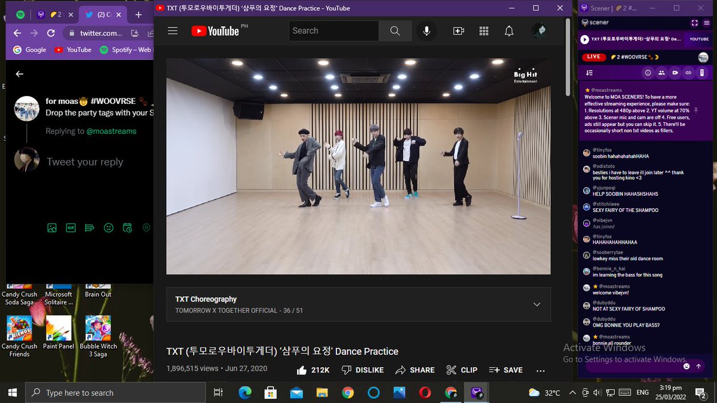717x403 pixels.
Task: Open the YouTube create video icon
Action: 459,30
